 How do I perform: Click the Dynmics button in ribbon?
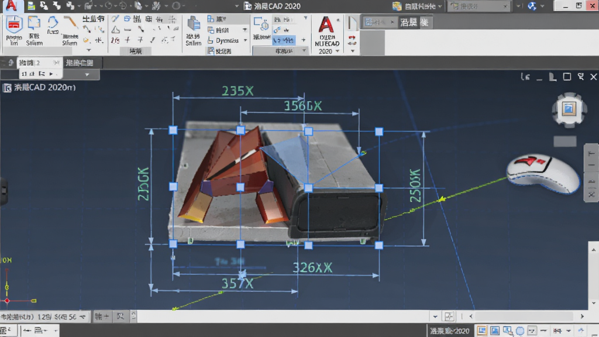point(223,40)
